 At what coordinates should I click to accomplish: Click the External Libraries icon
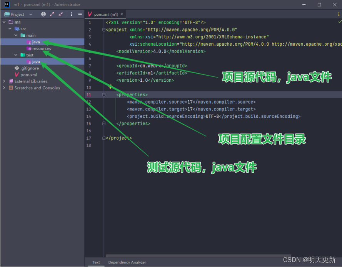(x=11, y=81)
